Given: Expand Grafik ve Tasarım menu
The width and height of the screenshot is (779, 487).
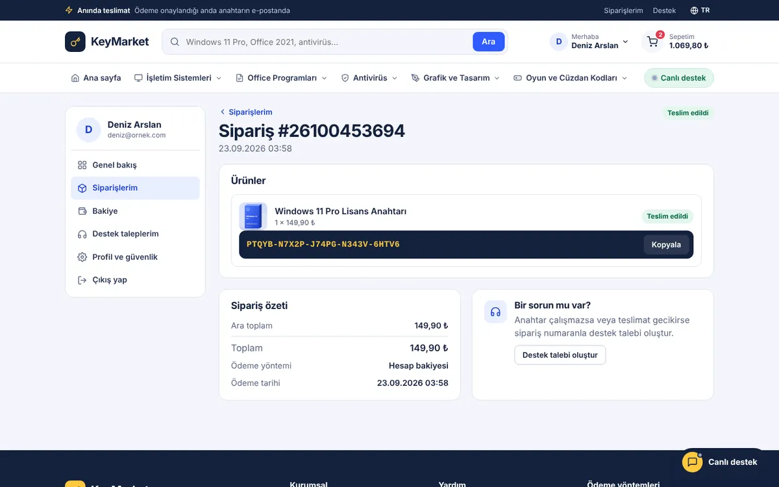Looking at the screenshot, I should (456, 78).
